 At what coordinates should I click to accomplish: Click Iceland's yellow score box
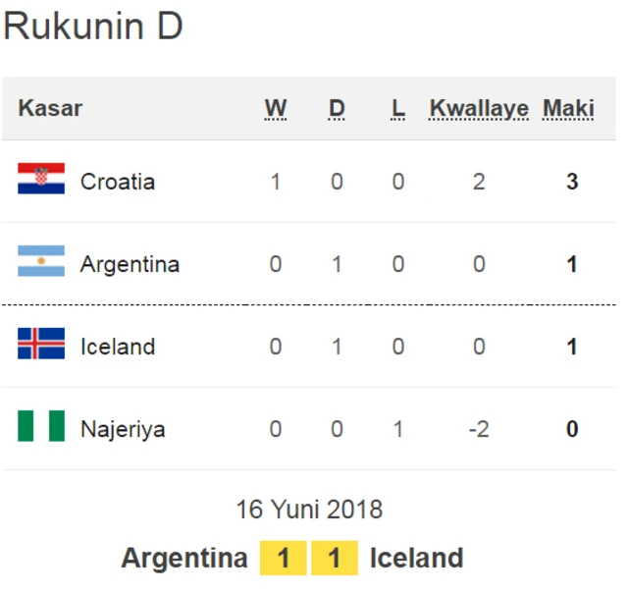tap(335, 559)
